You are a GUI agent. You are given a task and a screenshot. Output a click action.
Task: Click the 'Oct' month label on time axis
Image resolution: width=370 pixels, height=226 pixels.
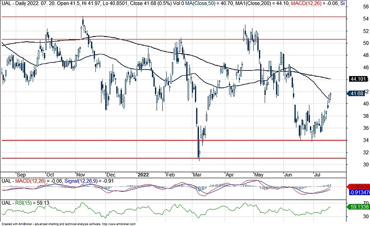[50, 175]
